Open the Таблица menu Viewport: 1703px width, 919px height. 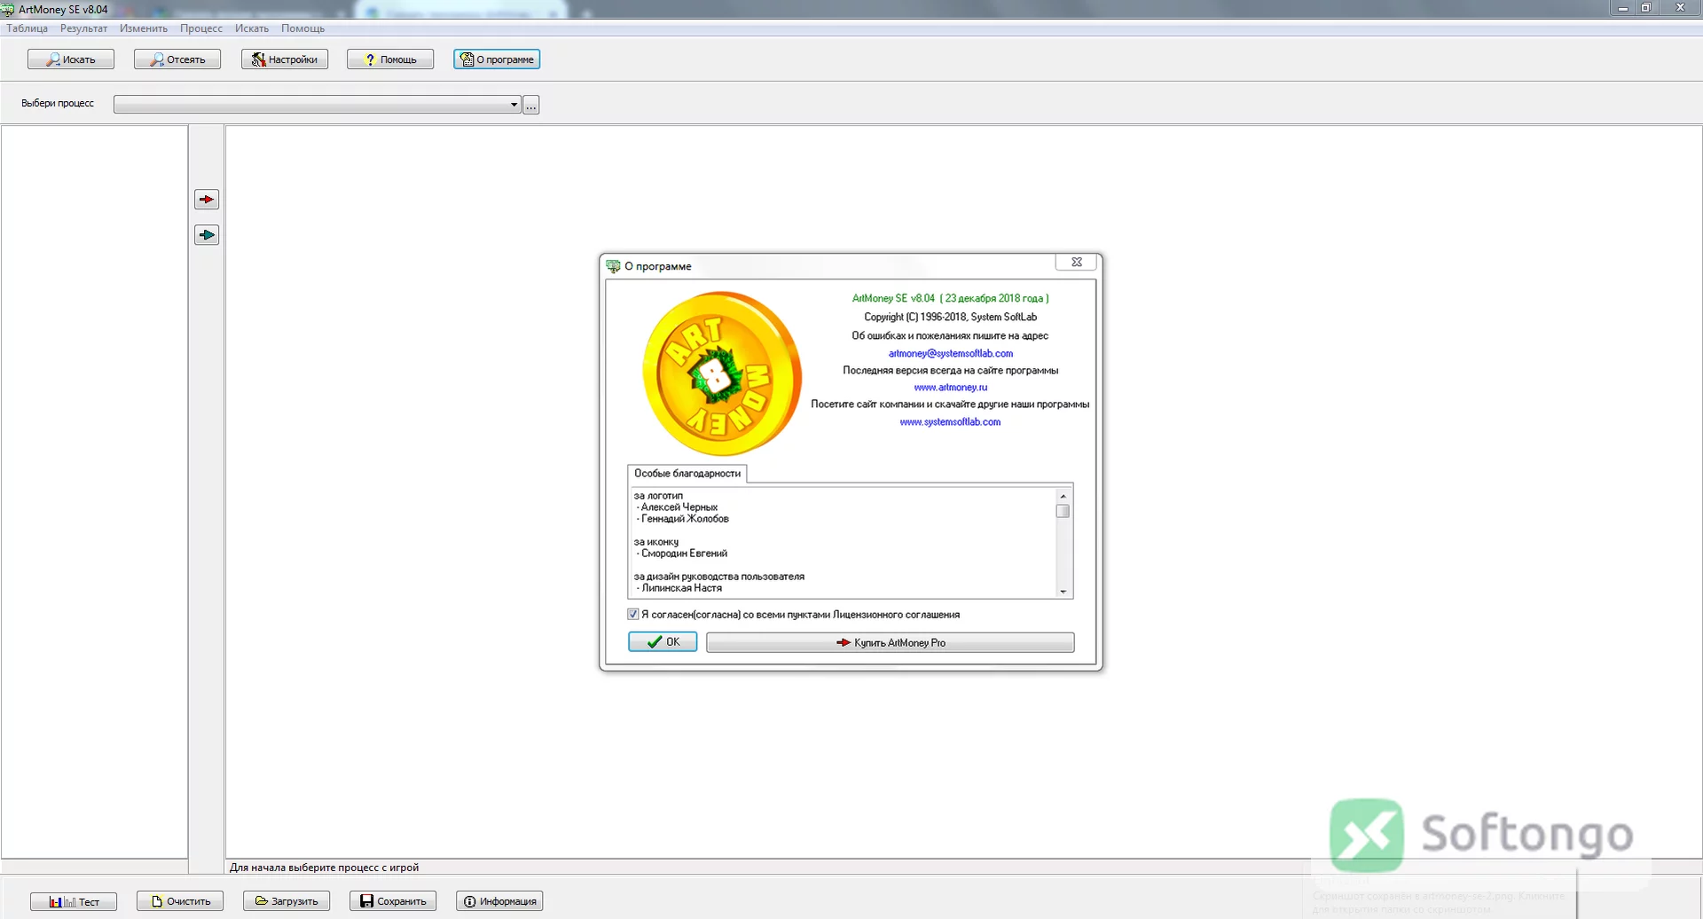(x=27, y=28)
